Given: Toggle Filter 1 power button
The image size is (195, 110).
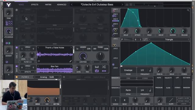Looking at the screenshot, I should pos(17,77).
